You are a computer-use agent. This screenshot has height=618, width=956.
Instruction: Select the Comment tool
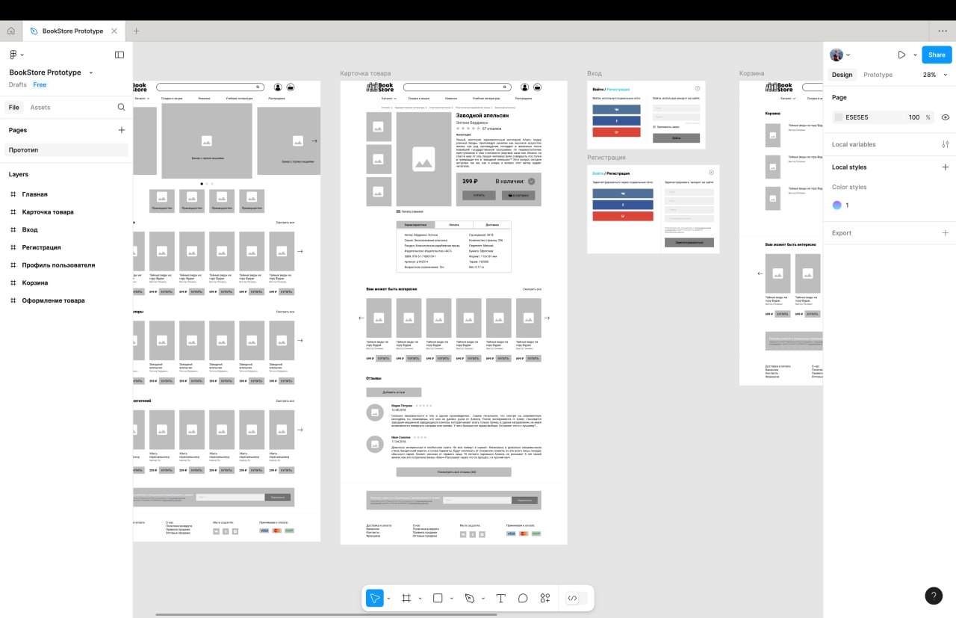coord(523,598)
